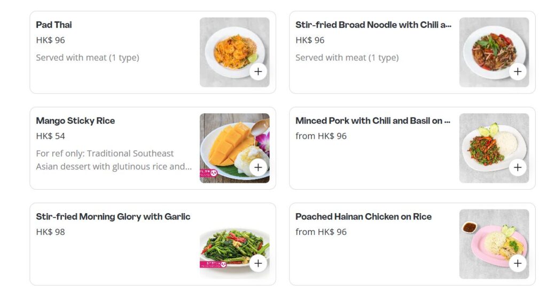Image resolution: width=547 pixels, height=289 pixels.
Task: Click the Stir-fried Broad Noodle with Chili title
Action: click(x=373, y=25)
